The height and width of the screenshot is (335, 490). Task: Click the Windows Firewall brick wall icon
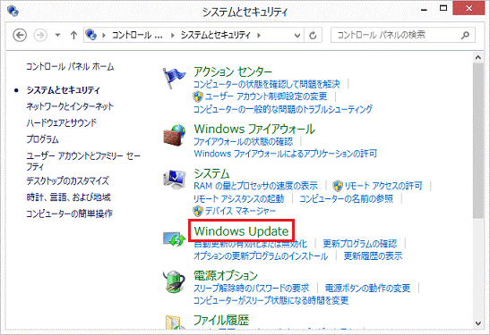(175, 135)
